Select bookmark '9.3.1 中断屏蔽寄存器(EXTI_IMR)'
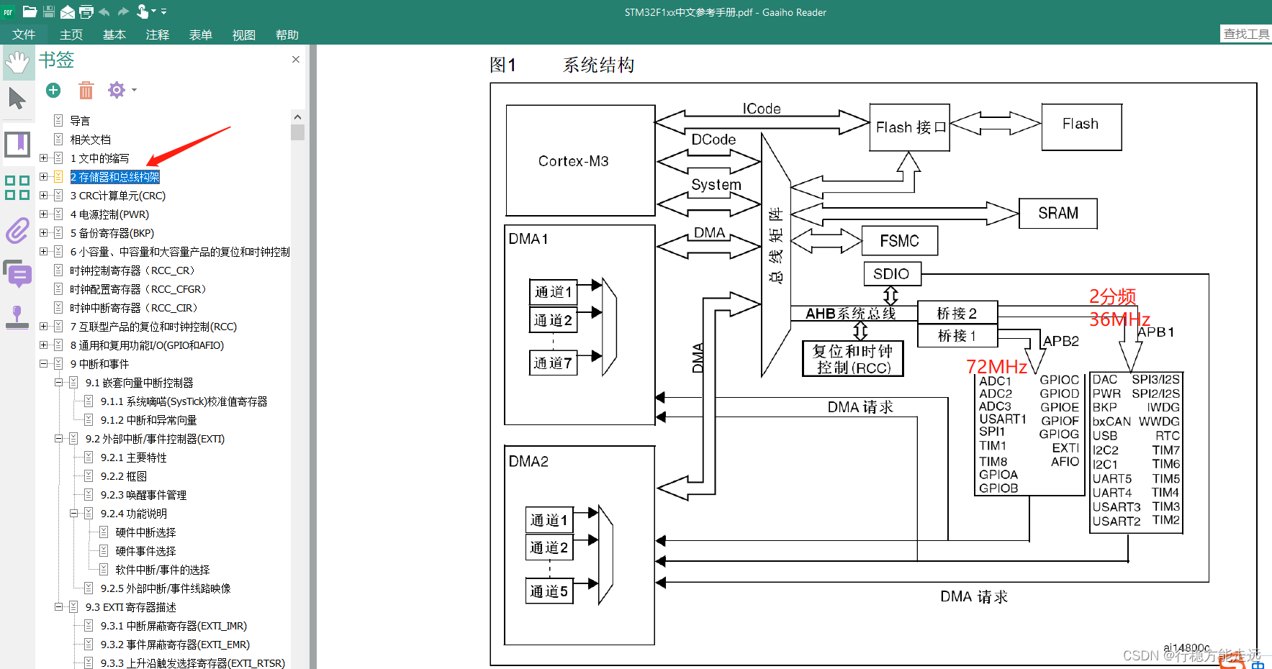 (x=173, y=626)
